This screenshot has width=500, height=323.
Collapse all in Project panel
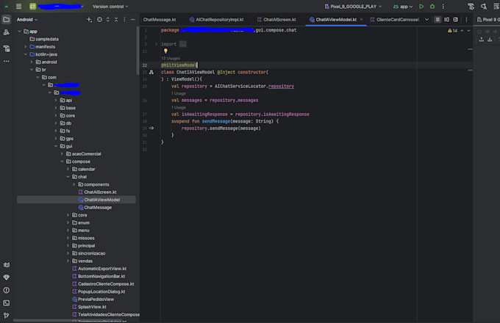(x=116, y=20)
